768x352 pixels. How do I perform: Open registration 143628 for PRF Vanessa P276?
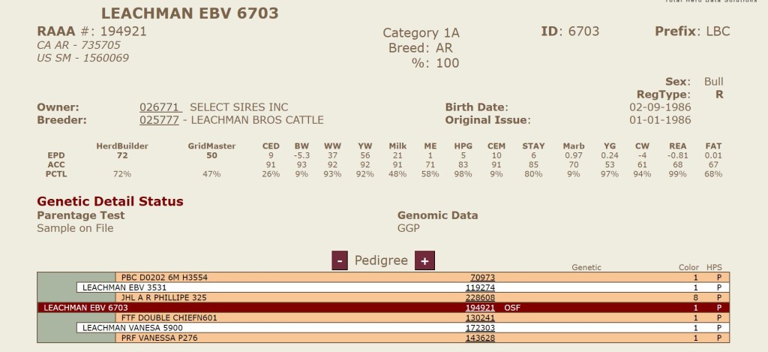pyautogui.click(x=480, y=338)
